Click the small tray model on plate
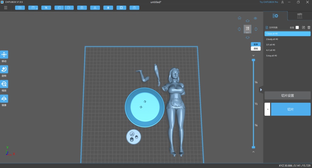Viewport: 312px width, 168px height. [x=133, y=137]
